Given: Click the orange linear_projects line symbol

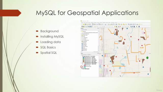Looking at the screenshot, I should tap(84, 63).
